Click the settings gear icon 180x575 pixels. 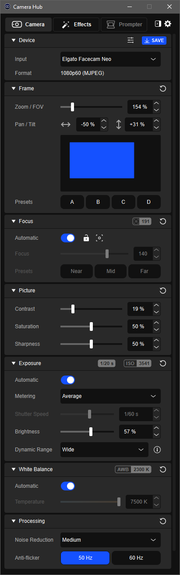tap(168, 24)
